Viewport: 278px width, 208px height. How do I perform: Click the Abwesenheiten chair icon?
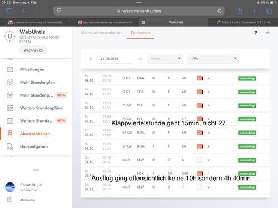click(10, 134)
